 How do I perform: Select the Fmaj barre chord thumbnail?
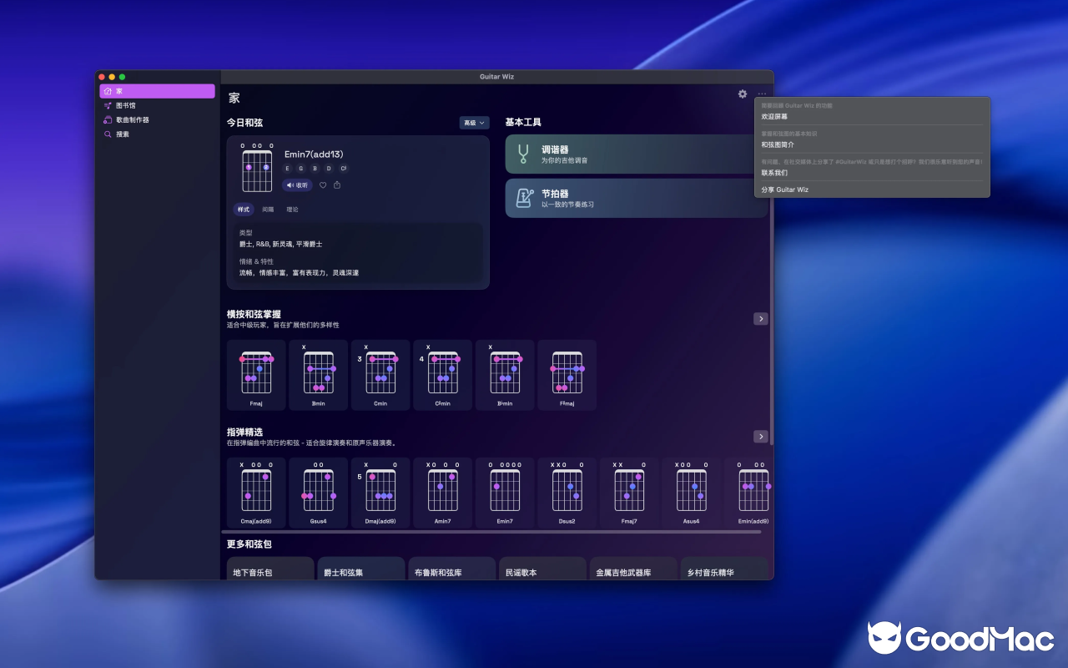coord(256,375)
